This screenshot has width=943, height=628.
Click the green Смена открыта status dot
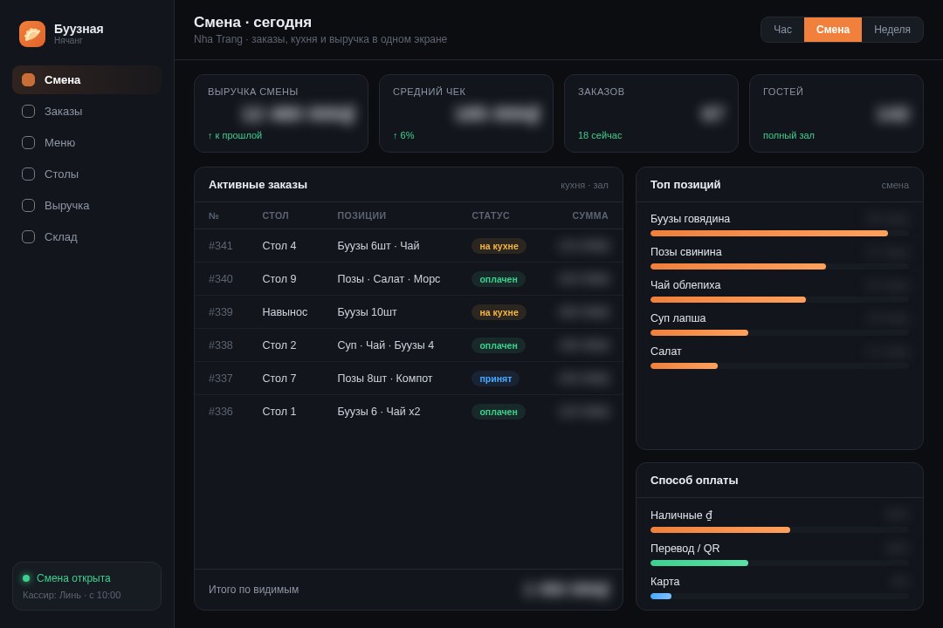click(26, 578)
